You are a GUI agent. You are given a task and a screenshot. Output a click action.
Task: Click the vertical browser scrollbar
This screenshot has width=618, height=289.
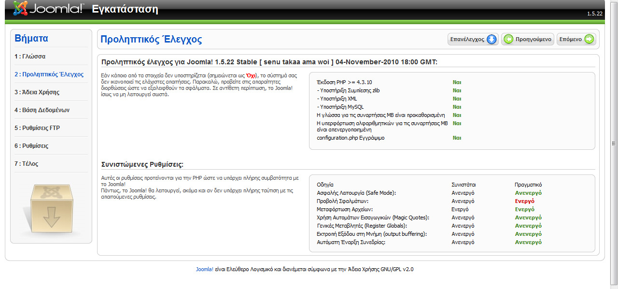click(x=614, y=144)
